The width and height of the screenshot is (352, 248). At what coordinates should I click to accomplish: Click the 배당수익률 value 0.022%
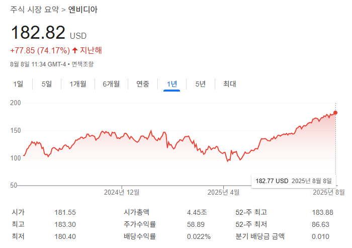[199, 236]
